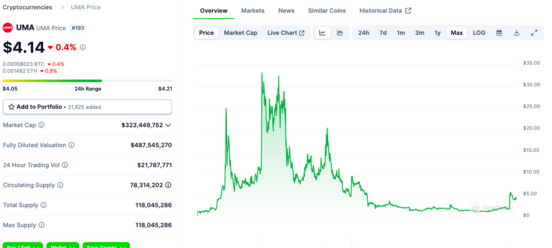This screenshot has width=552, height=248.
Task: Open Live Chart external view
Action: (286, 33)
